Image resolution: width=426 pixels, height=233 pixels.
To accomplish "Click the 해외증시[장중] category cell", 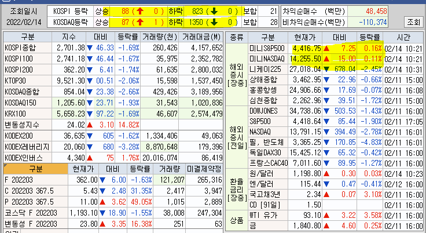I will coord(237,75).
